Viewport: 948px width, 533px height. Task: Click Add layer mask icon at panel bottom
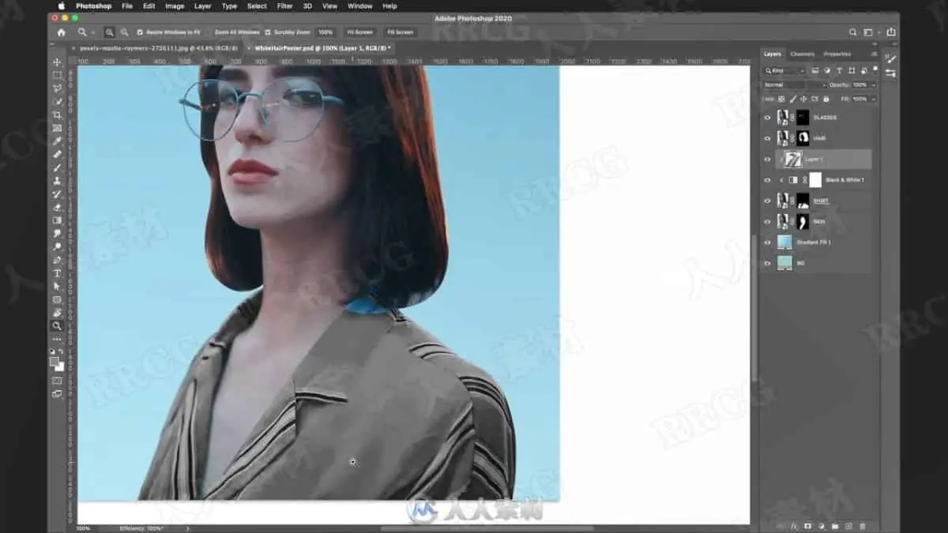click(807, 526)
